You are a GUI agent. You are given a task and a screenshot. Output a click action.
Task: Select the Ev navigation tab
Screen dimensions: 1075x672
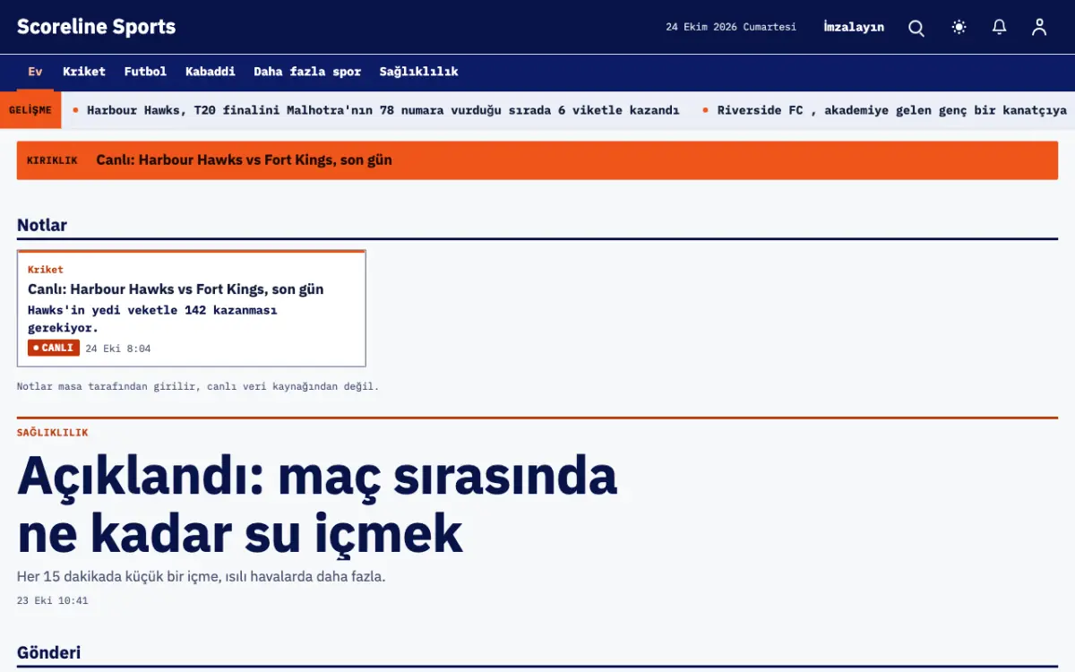click(35, 72)
